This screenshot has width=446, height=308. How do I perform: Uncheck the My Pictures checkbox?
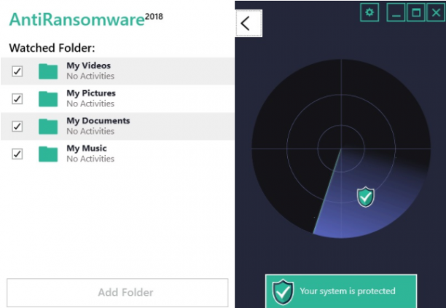17,98
